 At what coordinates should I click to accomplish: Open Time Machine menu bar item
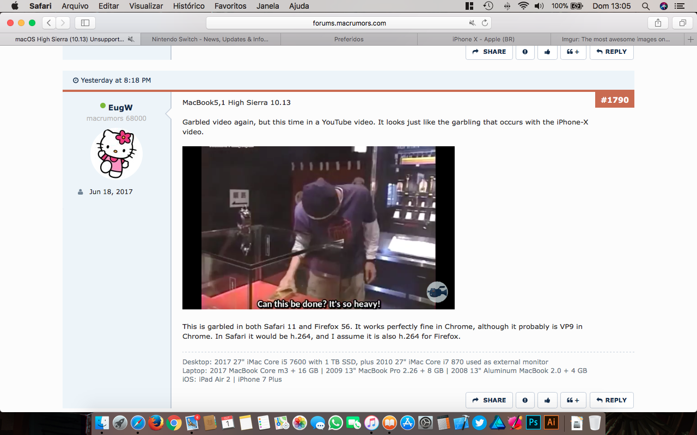pos(488,6)
